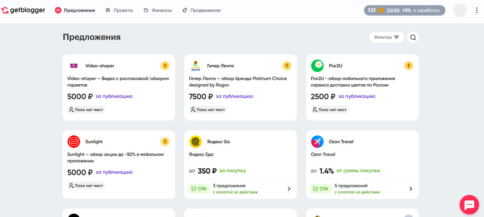Open the chat support bubble
The height and width of the screenshot is (217, 484).
point(469,205)
